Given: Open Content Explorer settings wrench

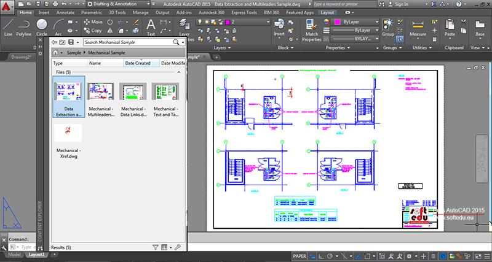Looking at the screenshot, I should pyautogui.click(x=177, y=247).
